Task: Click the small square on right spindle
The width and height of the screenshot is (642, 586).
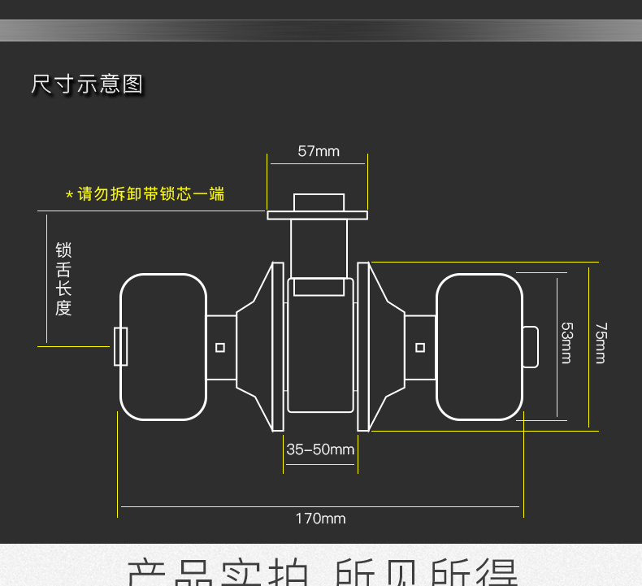Action: [420, 348]
